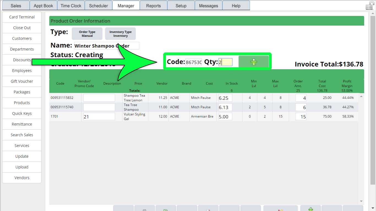Click the Brand column header
376x211 pixels.
(186, 84)
